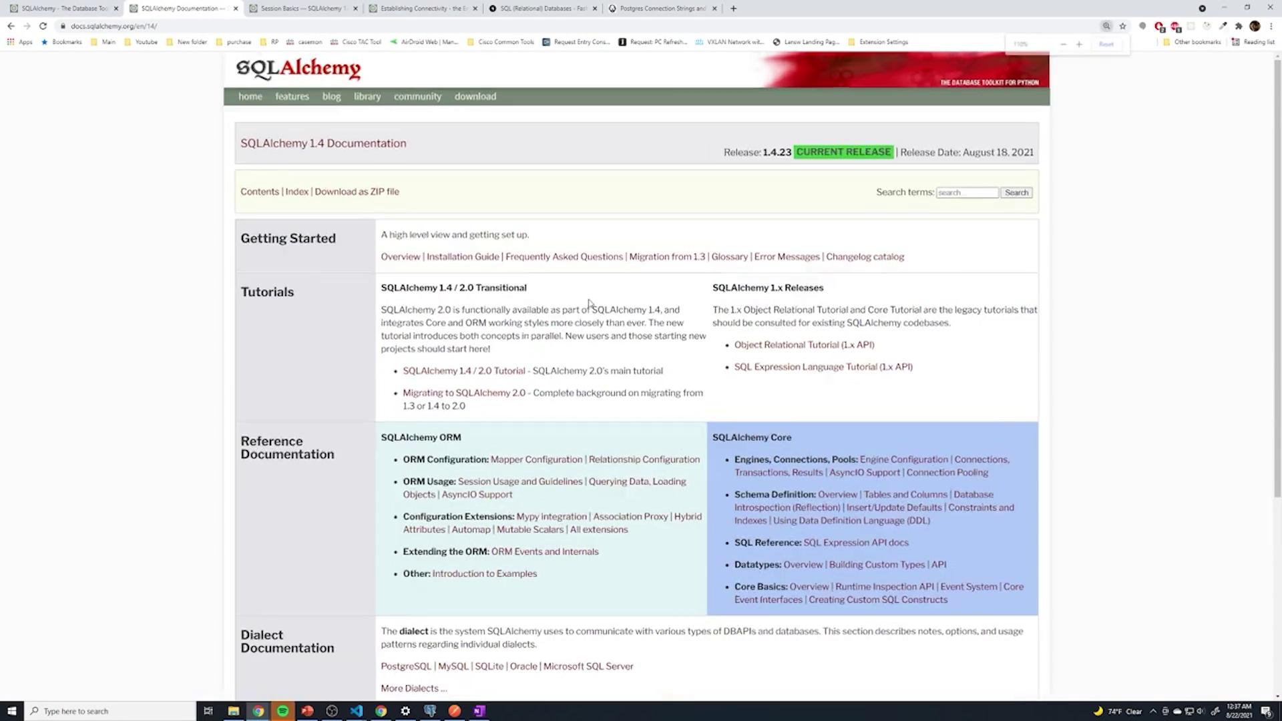The height and width of the screenshot is (721, 1282).
Task: Click the new tab plus icon
Action: (733, 9)
